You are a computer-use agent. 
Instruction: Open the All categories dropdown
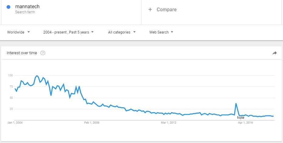coord(122,32)
